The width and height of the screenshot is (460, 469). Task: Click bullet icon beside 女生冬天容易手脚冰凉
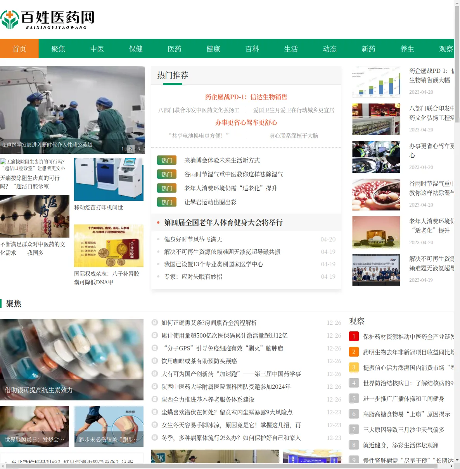pos(155,425)
